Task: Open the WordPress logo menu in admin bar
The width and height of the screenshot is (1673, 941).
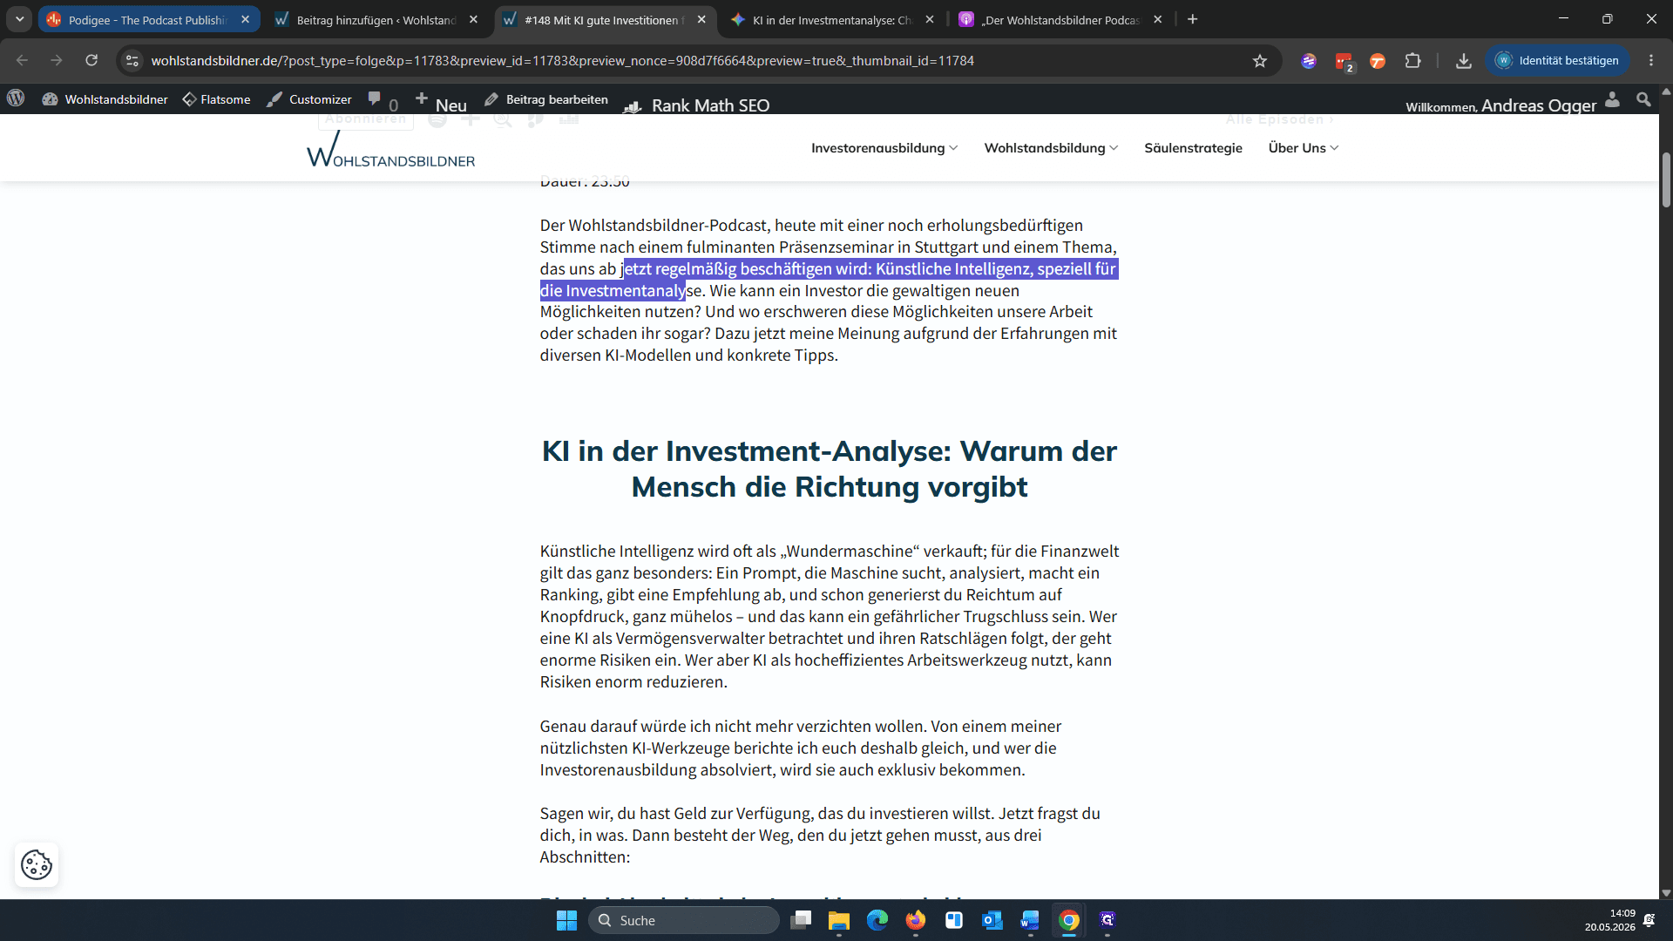Action: [x=16, y=98]
